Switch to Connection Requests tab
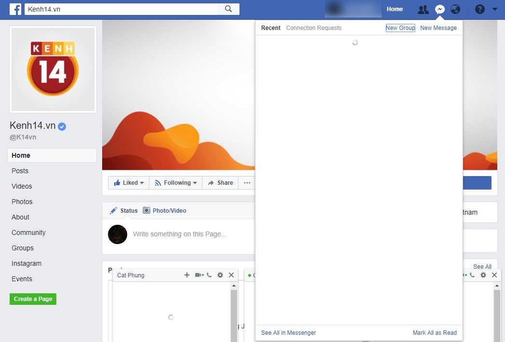505x342 pixels. (314, 27)
